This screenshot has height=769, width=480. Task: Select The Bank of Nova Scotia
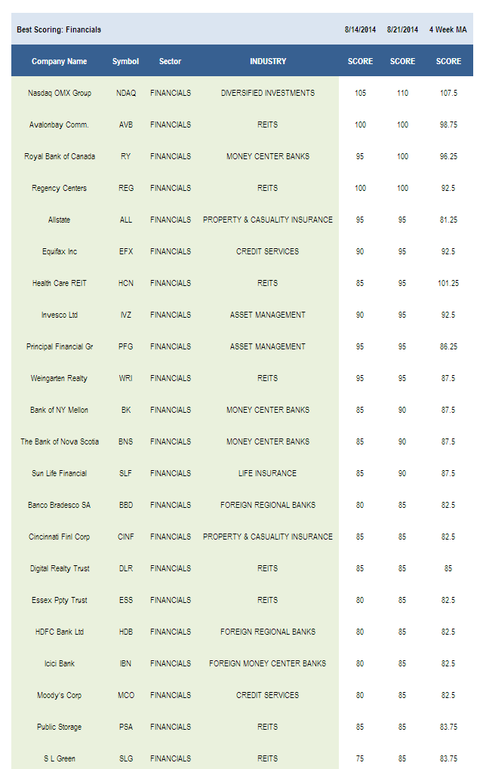(x=60, y=442)
